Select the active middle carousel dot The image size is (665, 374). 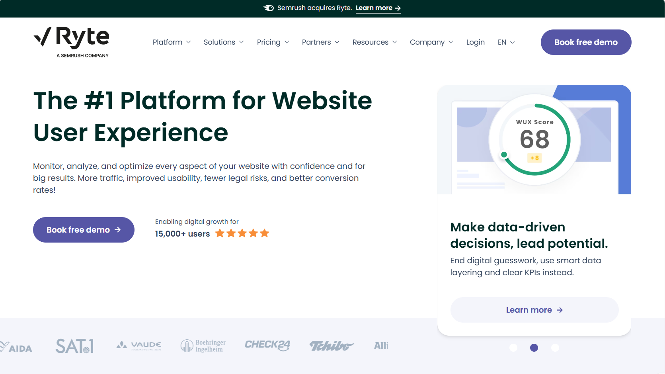pos(534,348)
